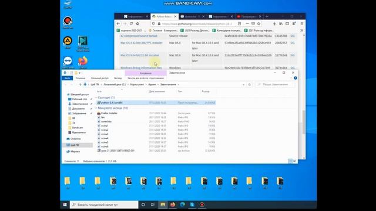376x211 pixels.
Task: Click Локальний диск (C:) breadcrumb
Action: tap(115, 84)
